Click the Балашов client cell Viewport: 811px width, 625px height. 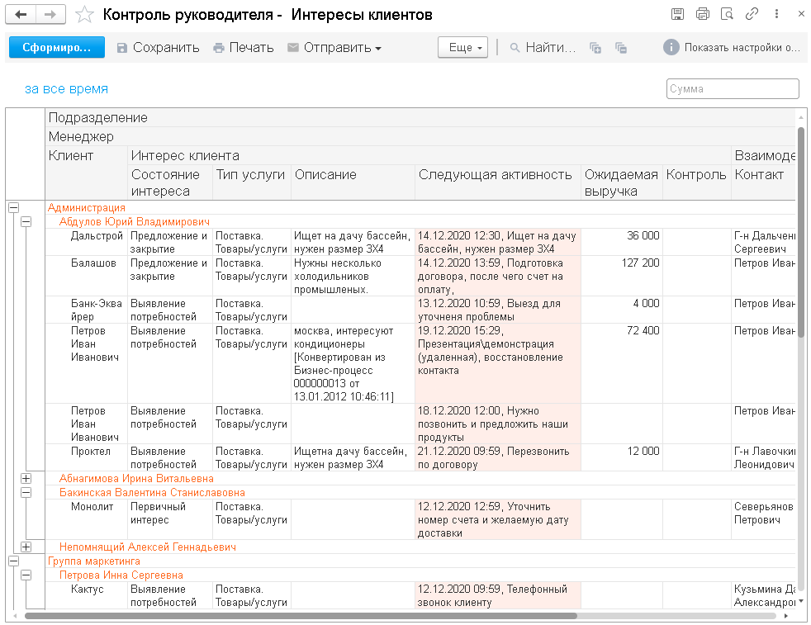(87, 276)
